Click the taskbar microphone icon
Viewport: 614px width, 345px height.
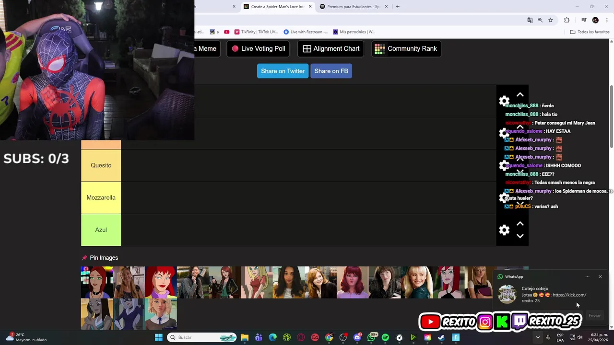pyautogui.click(x=548, y=337)
